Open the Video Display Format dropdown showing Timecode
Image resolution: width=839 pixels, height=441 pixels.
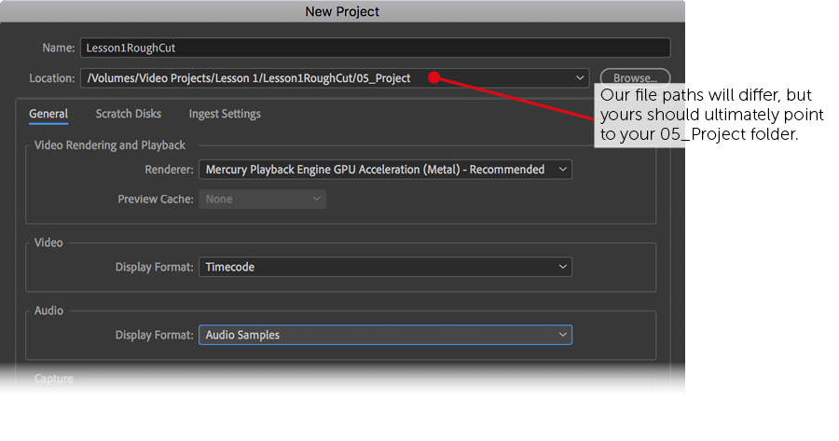tap(385, 267)
